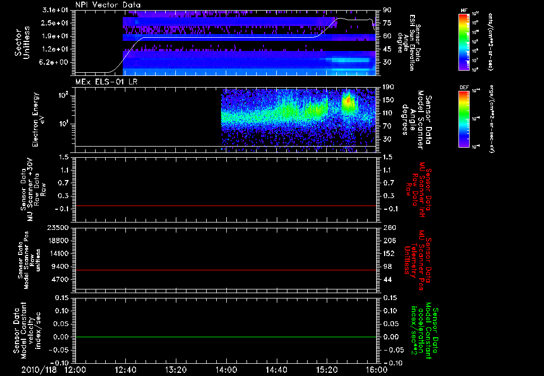Click the 16:00 time axis label
Screen dimensions: 544x376
pyautogui.click(x=377, y=370)
